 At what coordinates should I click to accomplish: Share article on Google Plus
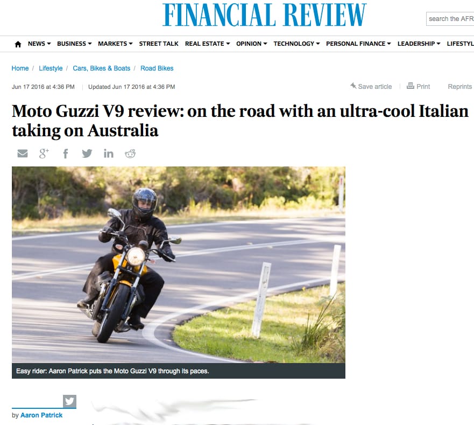pos(44,154)
